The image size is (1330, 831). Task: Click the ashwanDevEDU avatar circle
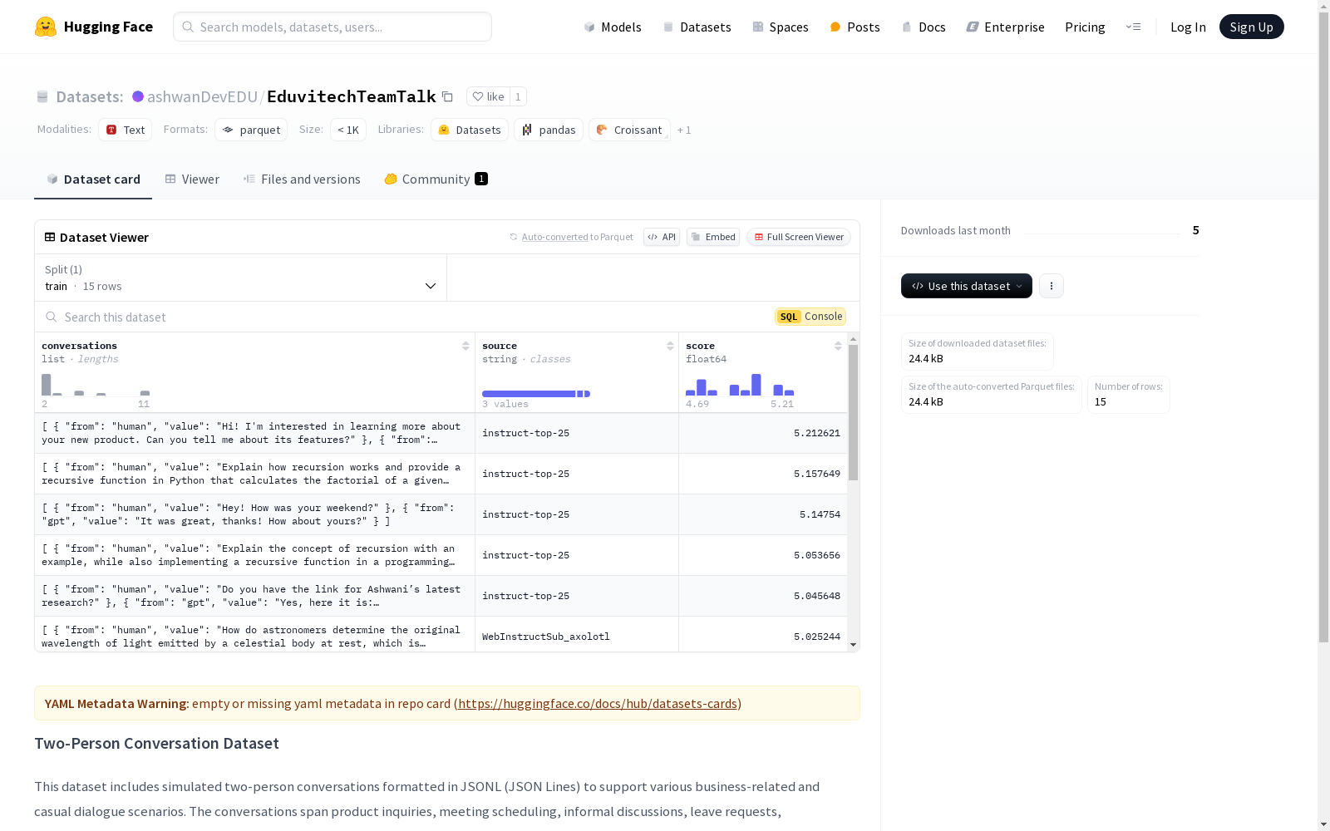click(138, 96)
